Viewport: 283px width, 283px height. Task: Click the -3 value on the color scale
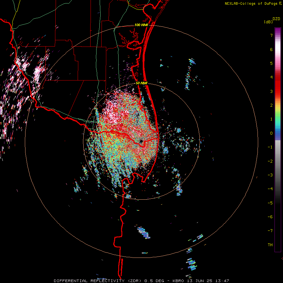tap(270, 175)
